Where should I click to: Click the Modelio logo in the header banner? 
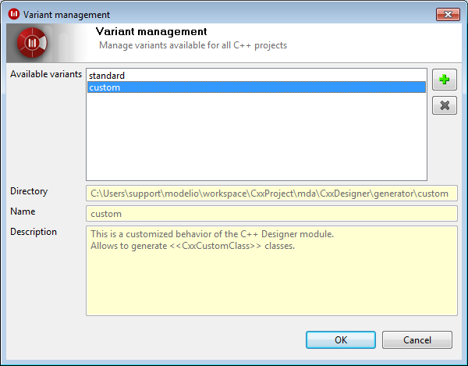click(32, 43)
